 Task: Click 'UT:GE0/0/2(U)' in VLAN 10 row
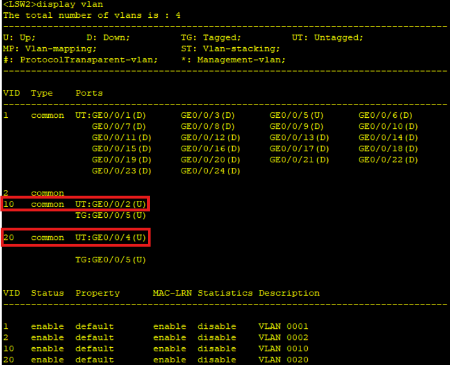pyautogui.click(x=111, y=204)
